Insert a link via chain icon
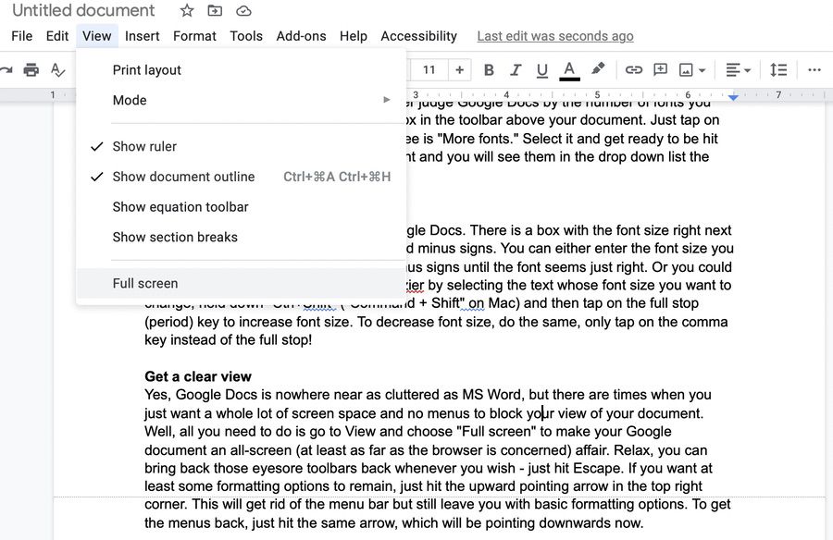Viewport: 833px width, 540px height. coord(633,69)
